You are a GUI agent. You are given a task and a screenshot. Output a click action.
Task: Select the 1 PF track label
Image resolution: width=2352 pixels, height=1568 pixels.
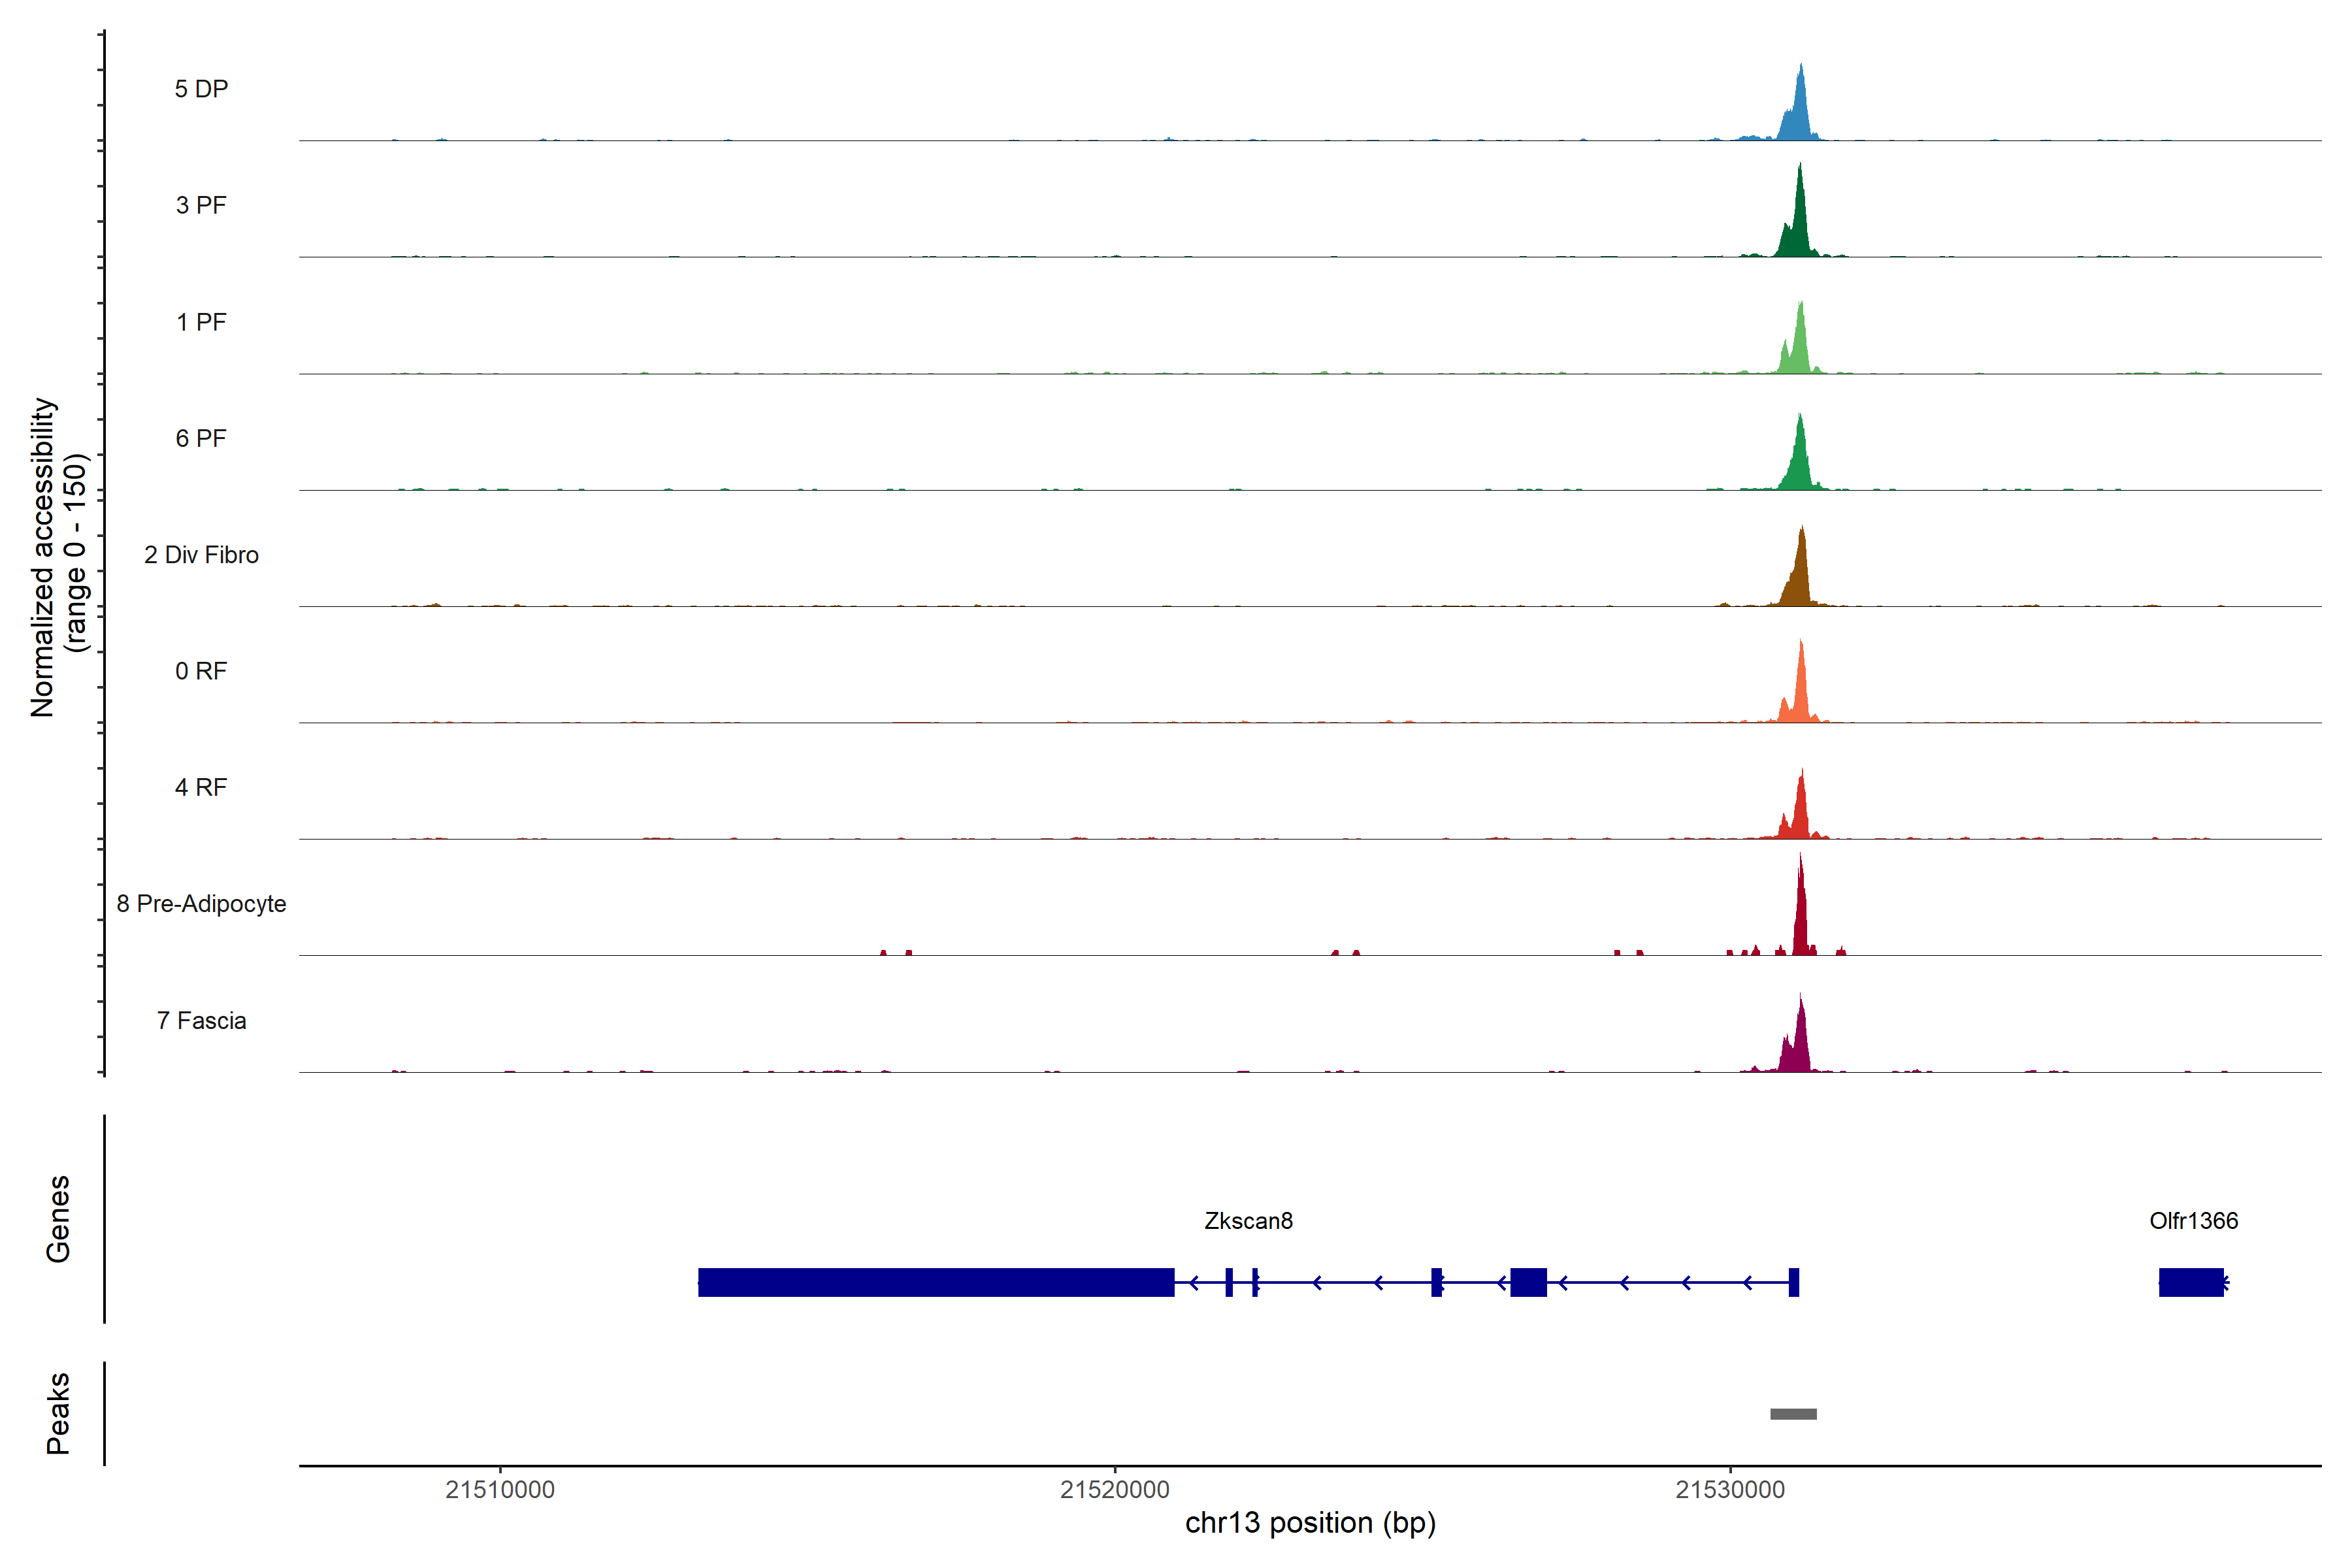[201, 322]
